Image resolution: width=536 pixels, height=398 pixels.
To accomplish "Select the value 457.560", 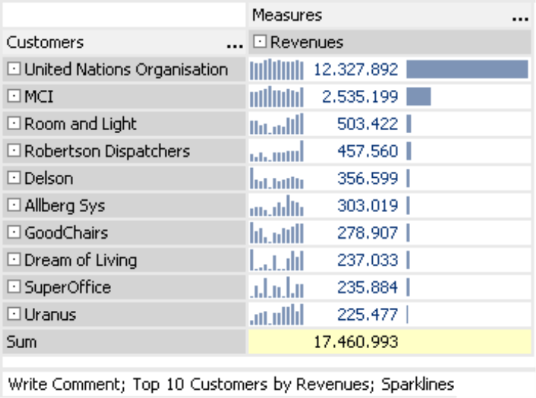I will pyautogui.click(x=368, y=152).
